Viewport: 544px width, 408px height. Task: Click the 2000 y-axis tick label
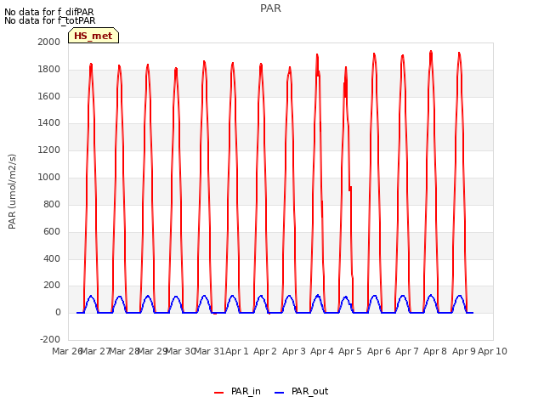click(x=49, y=42)
